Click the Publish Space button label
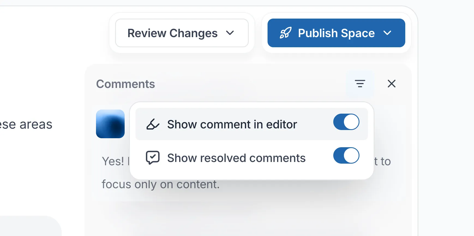474x236 pixels. pos(337,33)
